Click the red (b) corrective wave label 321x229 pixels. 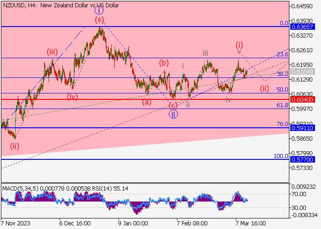coord(164,63)
